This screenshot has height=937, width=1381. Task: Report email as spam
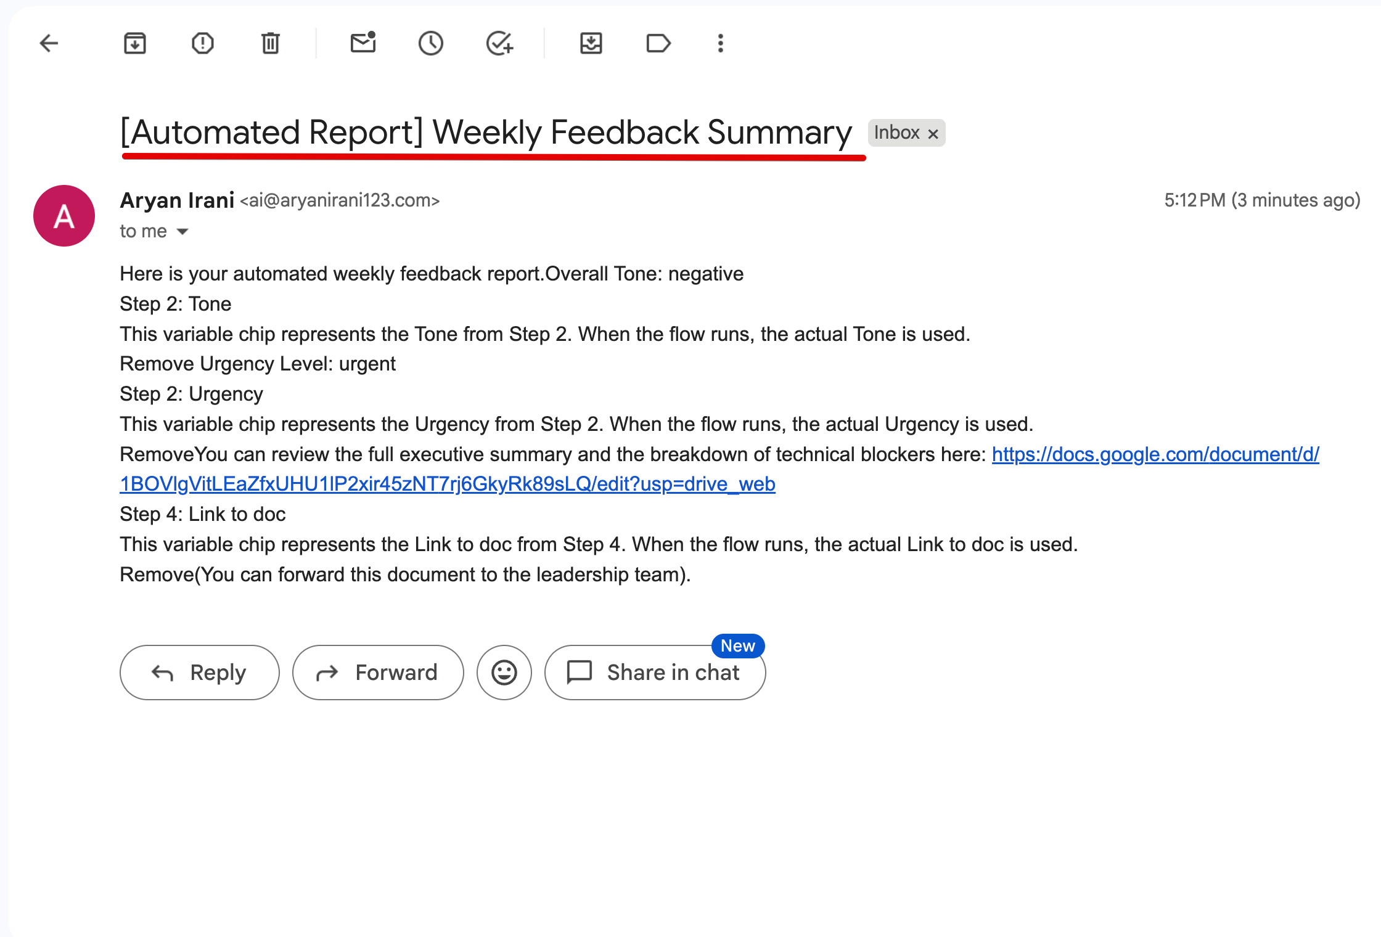203,43
